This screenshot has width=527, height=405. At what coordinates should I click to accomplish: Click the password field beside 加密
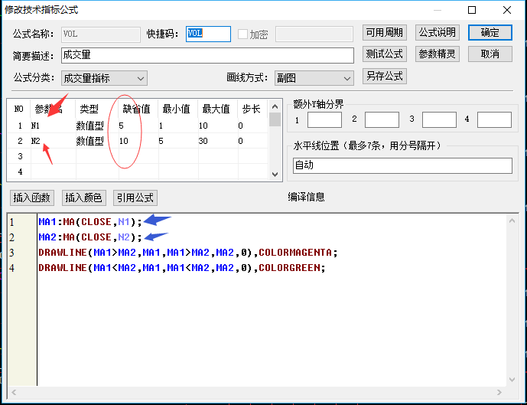314,34
